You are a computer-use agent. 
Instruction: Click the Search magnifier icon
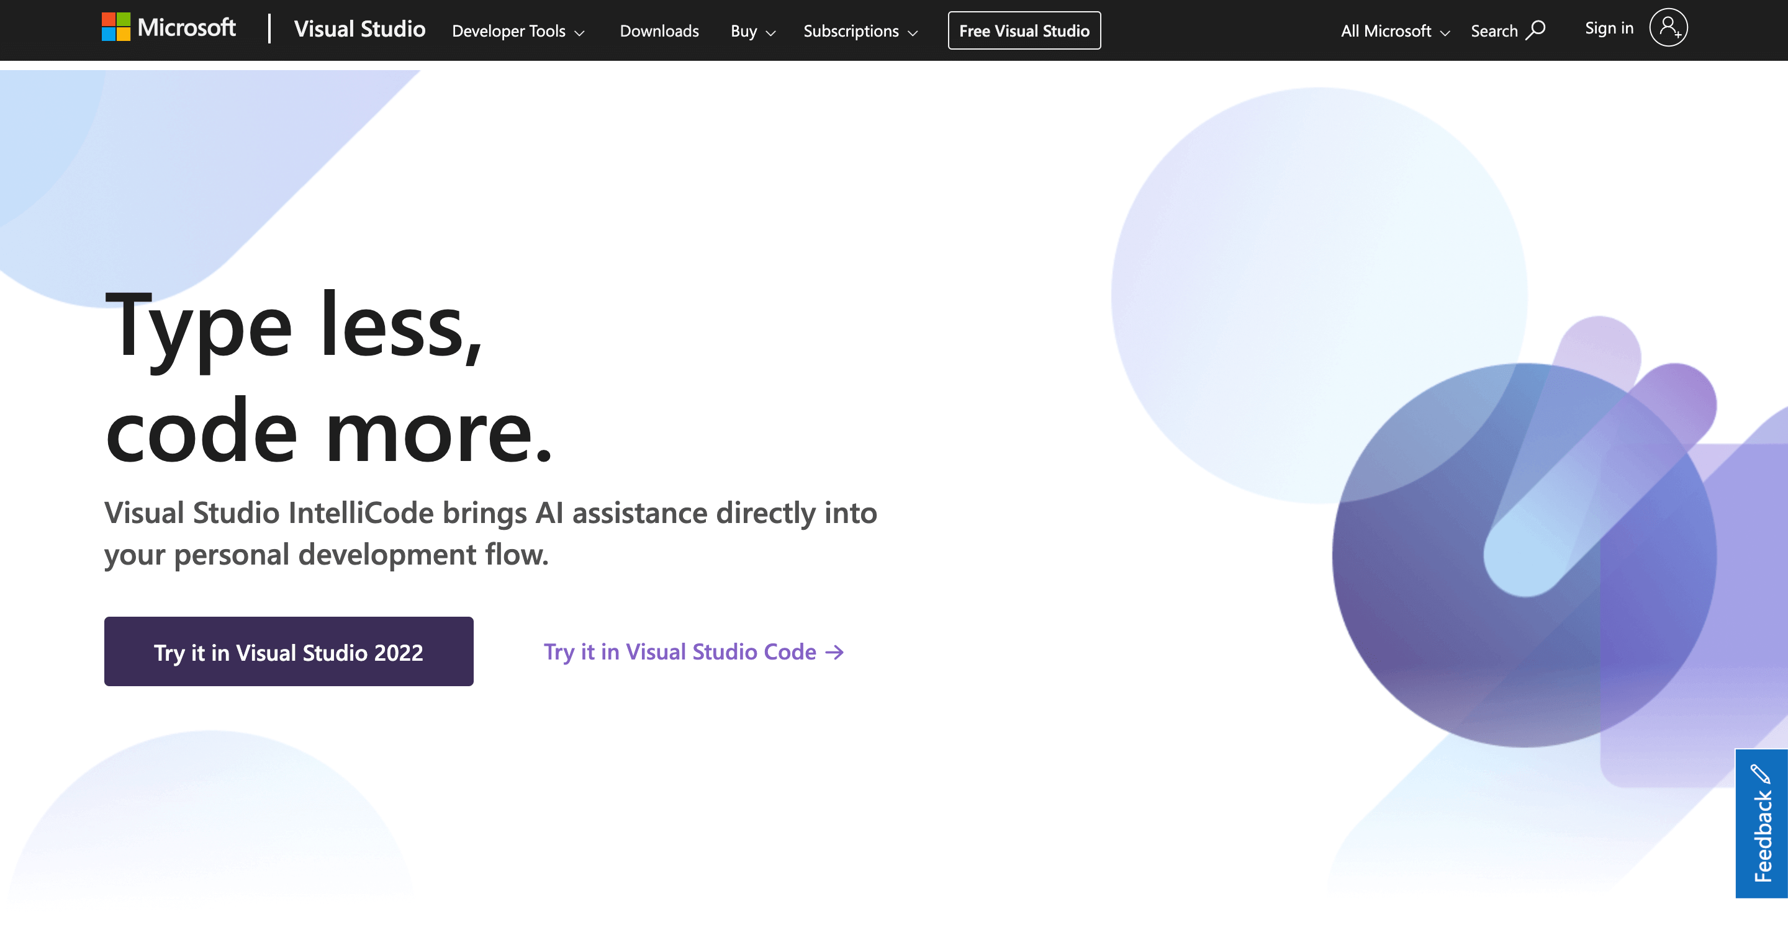[1537, 30]
